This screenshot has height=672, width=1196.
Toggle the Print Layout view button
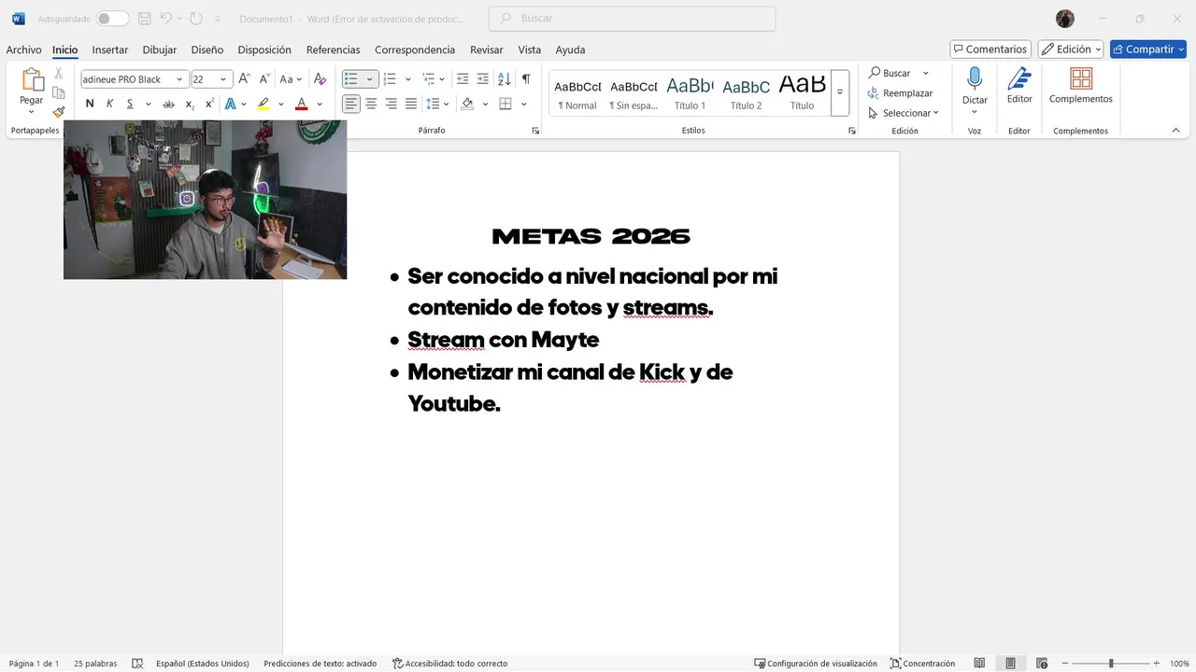(x=1010, y=664)
